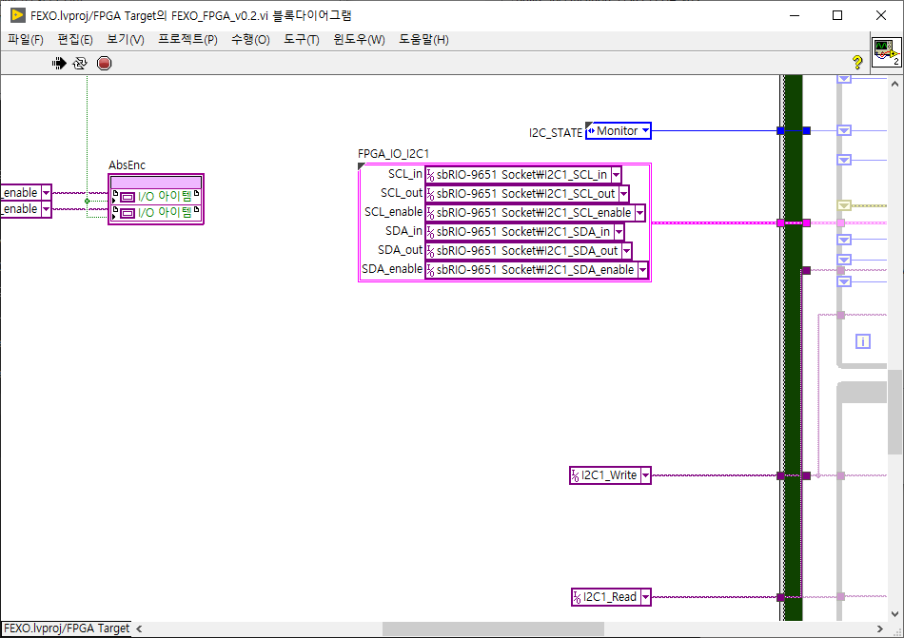Open the 도움말(H) menu
Image resolution: width=904 pixels, height=638 pixels.
[423, 40]
